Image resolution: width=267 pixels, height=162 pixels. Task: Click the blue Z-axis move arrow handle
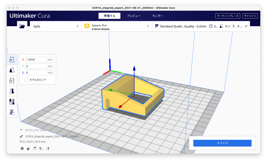pos(134,68)
